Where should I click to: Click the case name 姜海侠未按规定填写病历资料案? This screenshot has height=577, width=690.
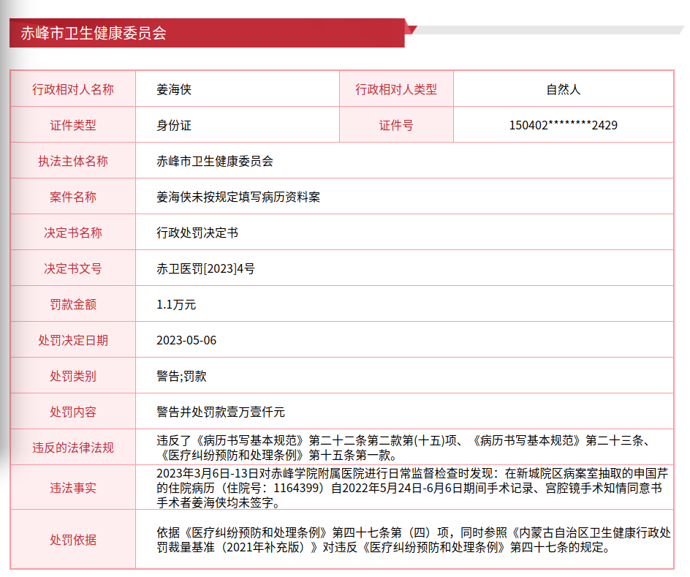pos(238,197)
